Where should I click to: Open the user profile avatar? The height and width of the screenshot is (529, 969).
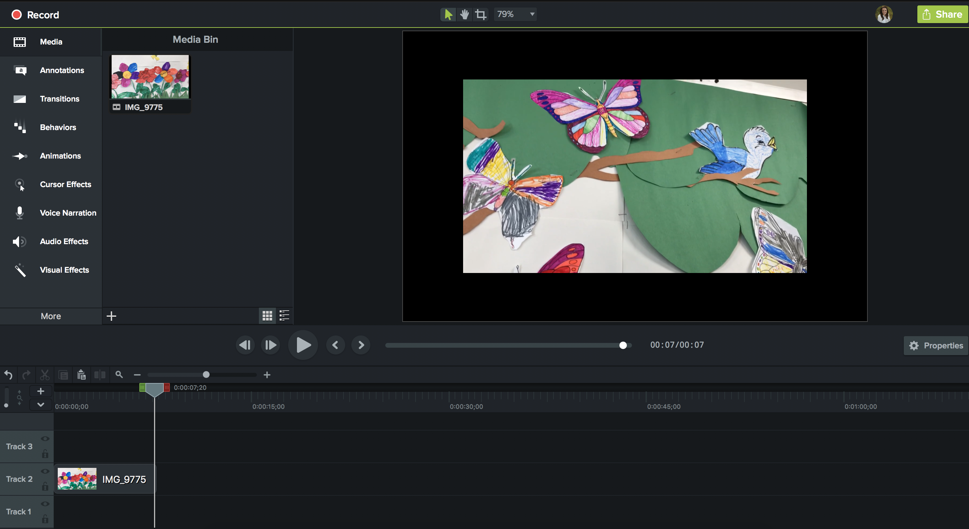884,14
